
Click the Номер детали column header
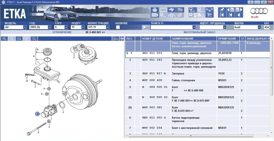tap(152, 39)
